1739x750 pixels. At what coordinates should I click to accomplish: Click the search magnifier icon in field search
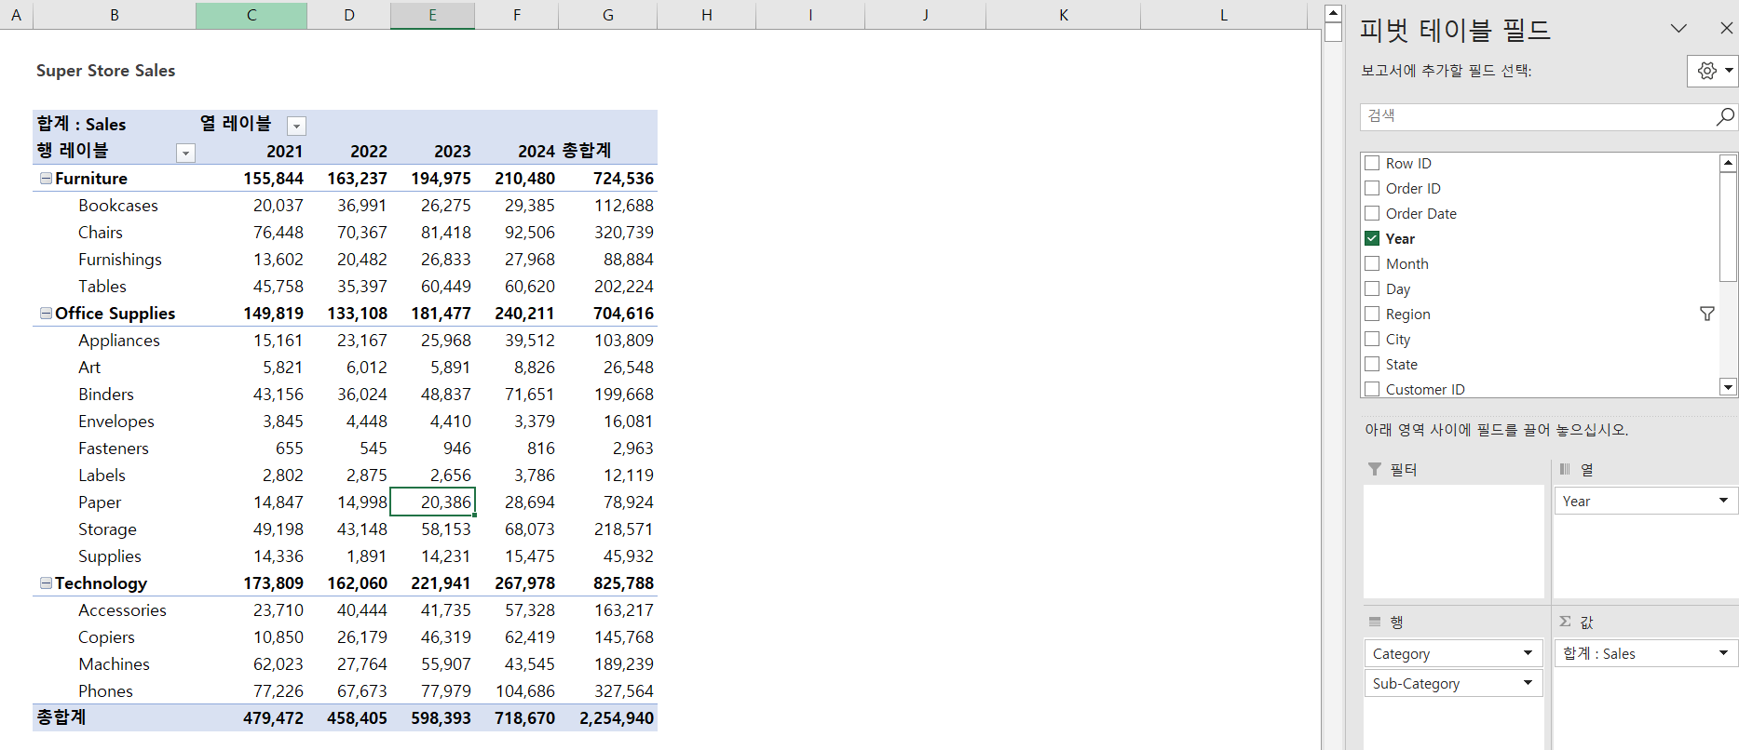pyautogui.click(x=1725, y=116)
